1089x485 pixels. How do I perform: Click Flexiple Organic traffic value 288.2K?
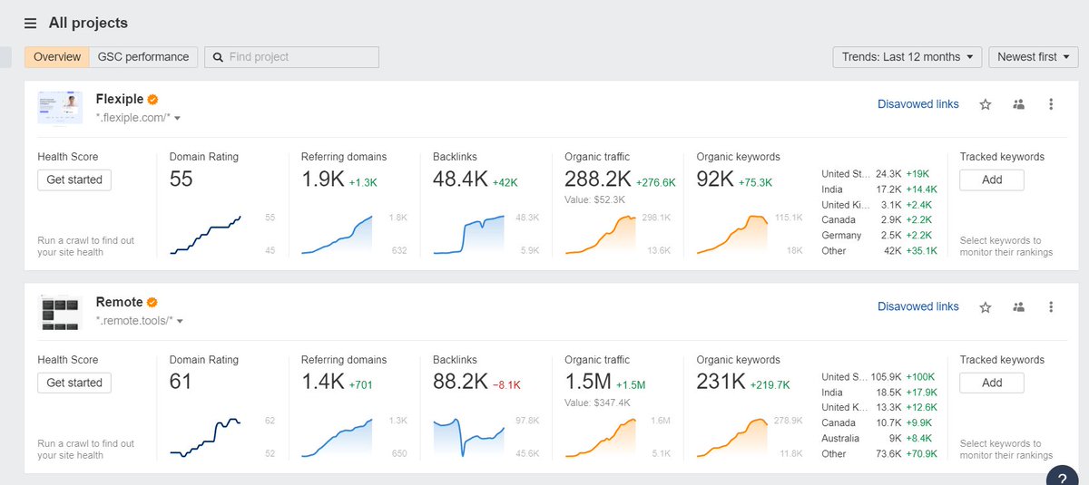point(598,179)
